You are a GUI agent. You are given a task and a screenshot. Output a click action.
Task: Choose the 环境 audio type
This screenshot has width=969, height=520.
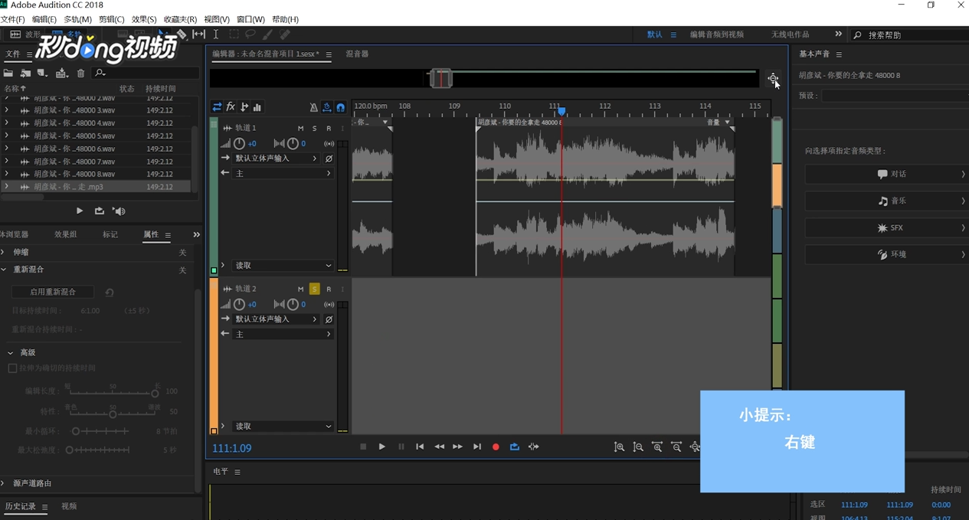click(886, 254)
